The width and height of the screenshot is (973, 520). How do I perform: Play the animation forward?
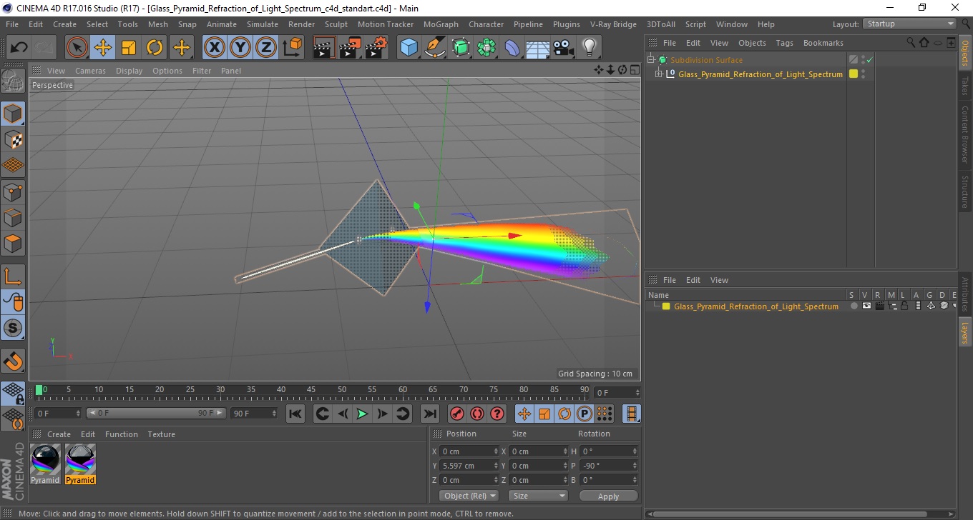point(363,414)
